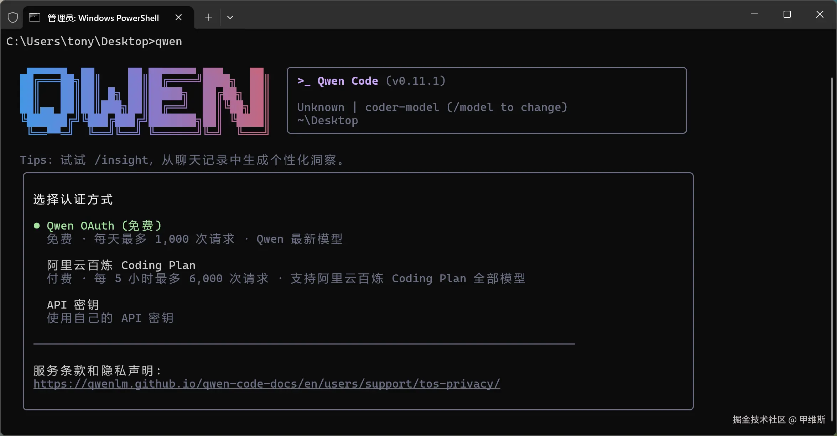
Task: Select the Qwen OAuth (免费) option
Action: [104, 226]
